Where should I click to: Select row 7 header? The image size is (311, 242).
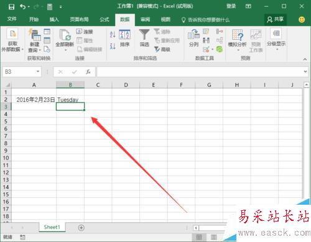tap(6, 136)
